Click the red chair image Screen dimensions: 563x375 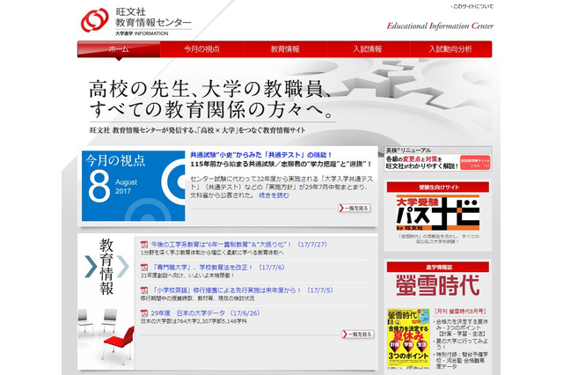(x=118, y=344)
